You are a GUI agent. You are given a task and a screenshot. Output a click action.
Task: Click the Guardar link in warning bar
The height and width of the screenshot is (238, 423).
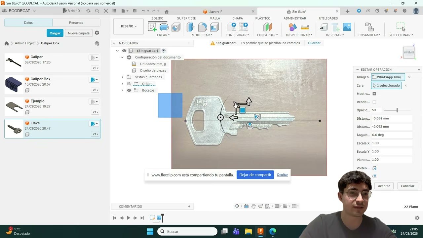[314, 43]
